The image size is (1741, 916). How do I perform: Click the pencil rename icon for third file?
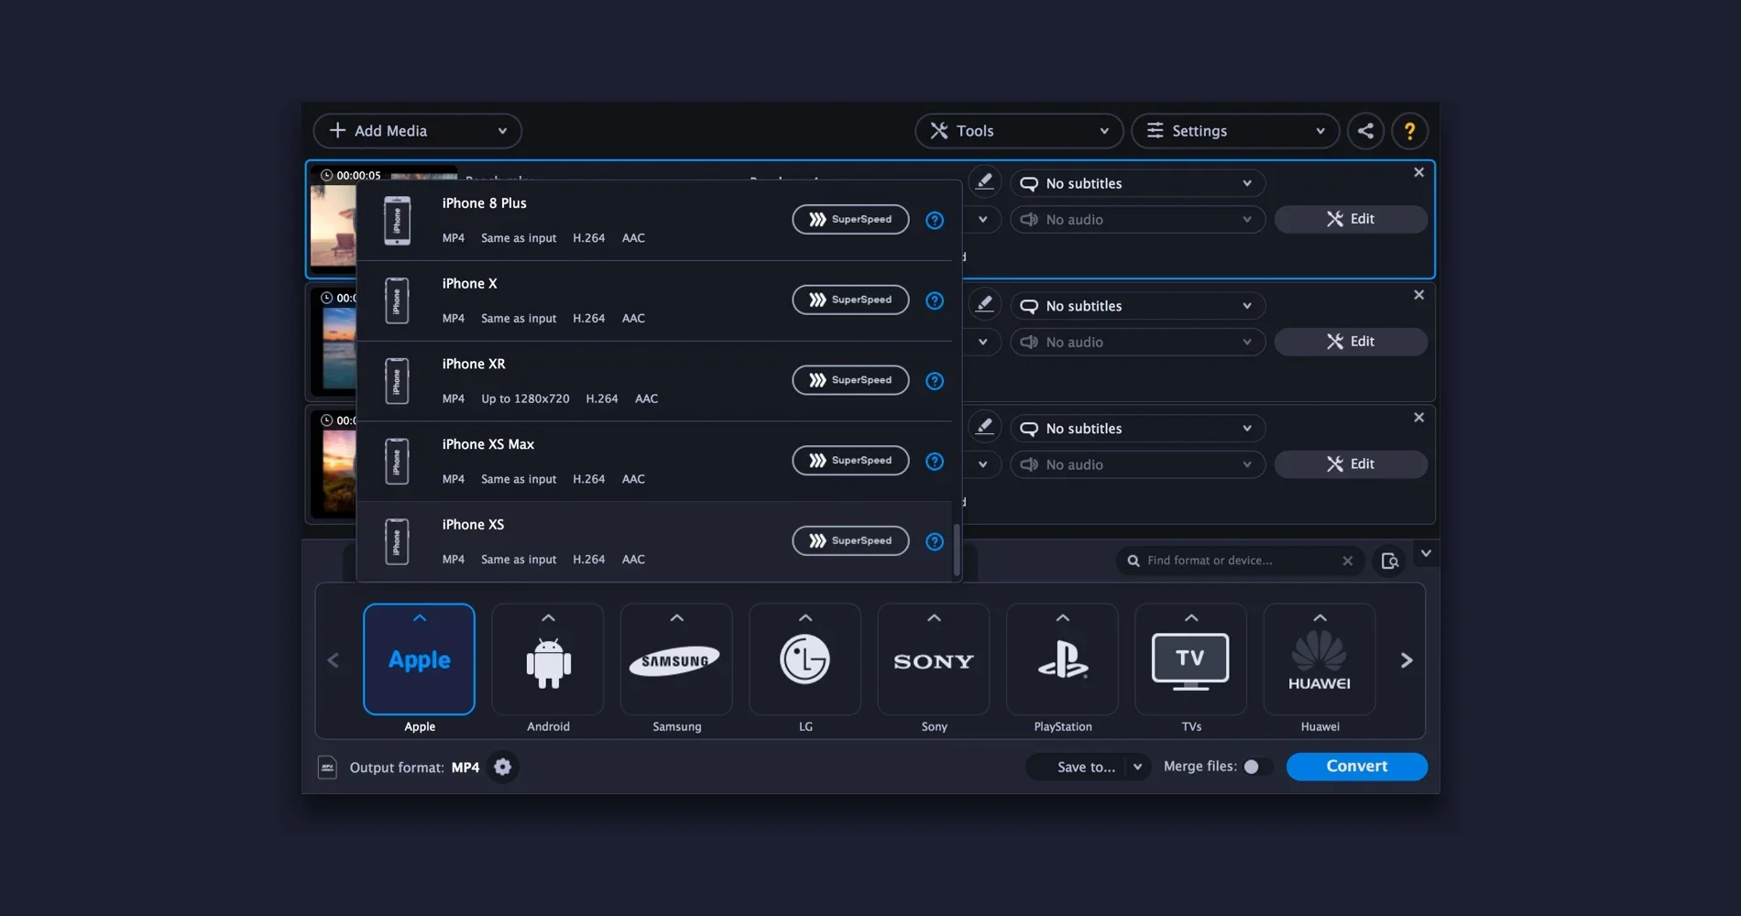[984, 427]
